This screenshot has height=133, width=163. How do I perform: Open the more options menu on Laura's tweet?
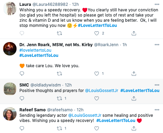pyautogui.click(x=157, y=4)
